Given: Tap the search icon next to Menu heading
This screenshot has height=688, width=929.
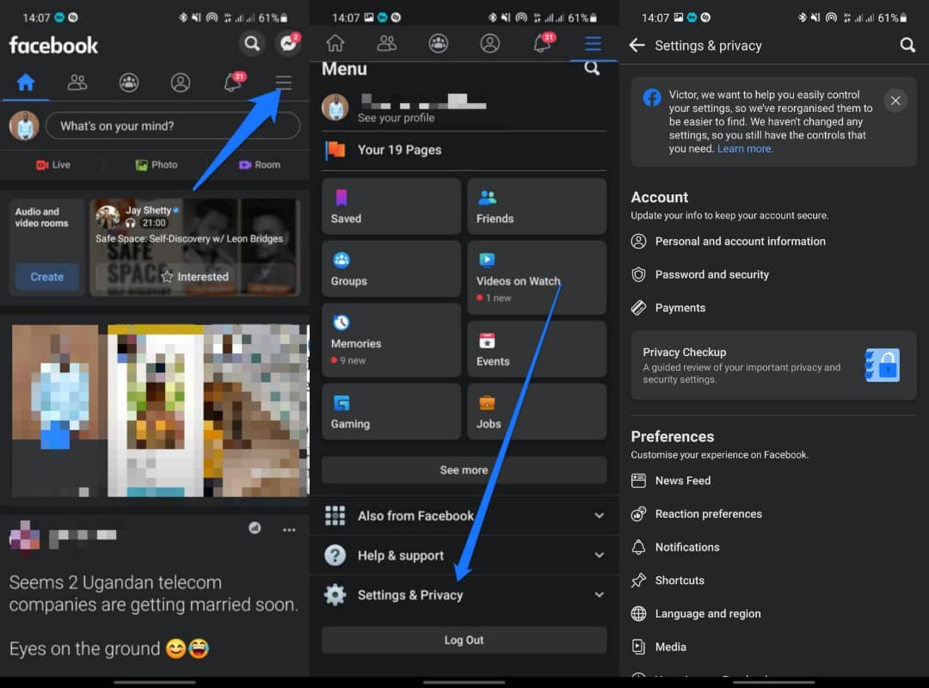Looking at the screenshot, I should [x=592, y=69].
